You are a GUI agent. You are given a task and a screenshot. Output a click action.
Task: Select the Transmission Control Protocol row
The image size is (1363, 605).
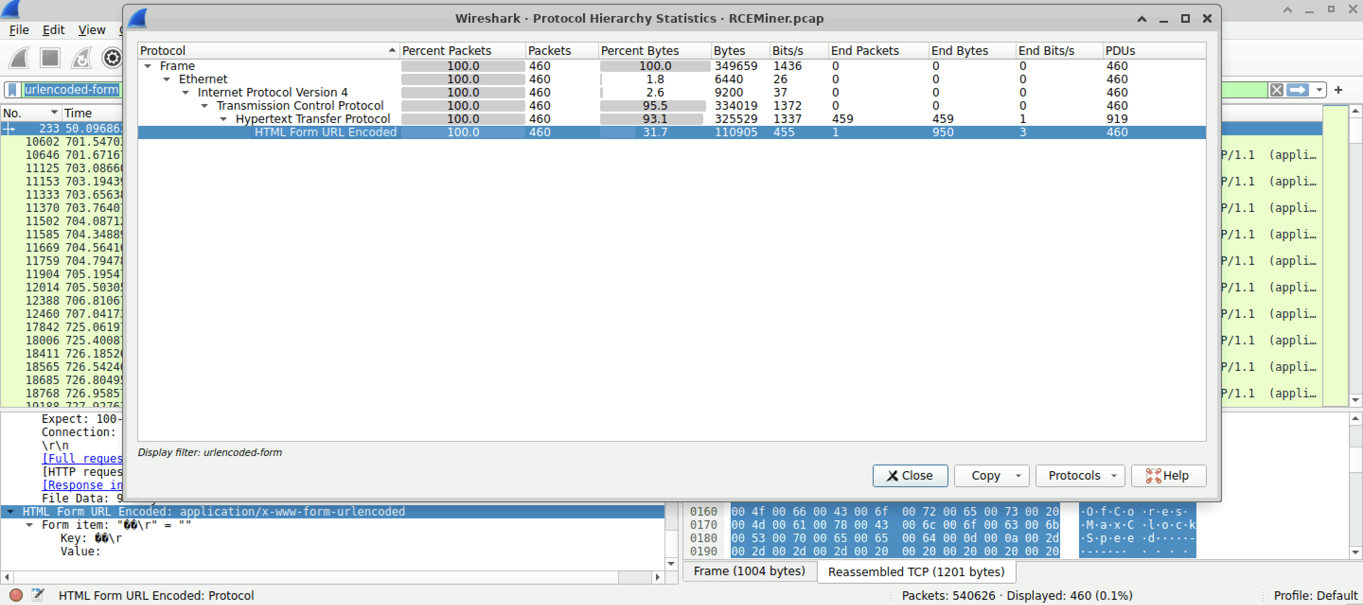pos(672,106)
